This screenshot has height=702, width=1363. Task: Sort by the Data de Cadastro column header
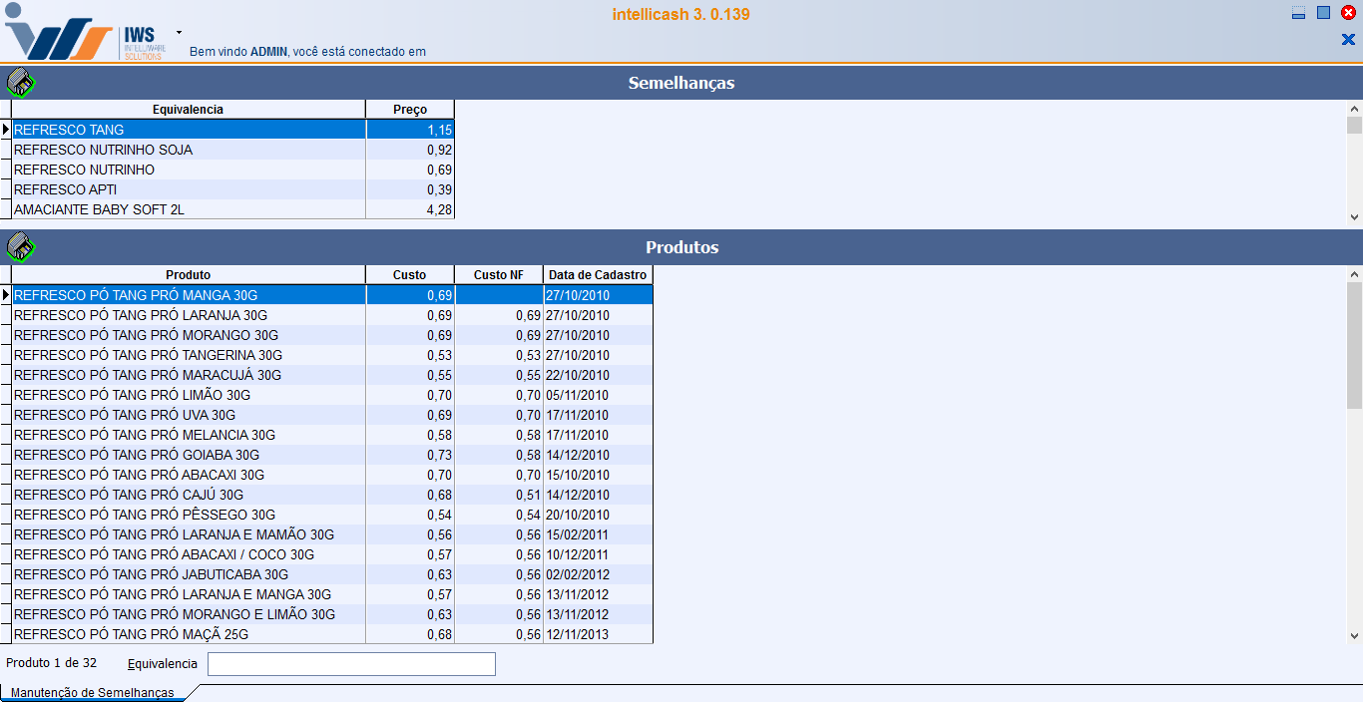click(x=598, y=275)
